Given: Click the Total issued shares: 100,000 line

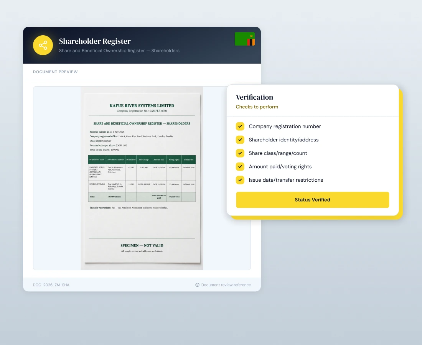Looking at the screenshot, I should [x=104, y=150].
